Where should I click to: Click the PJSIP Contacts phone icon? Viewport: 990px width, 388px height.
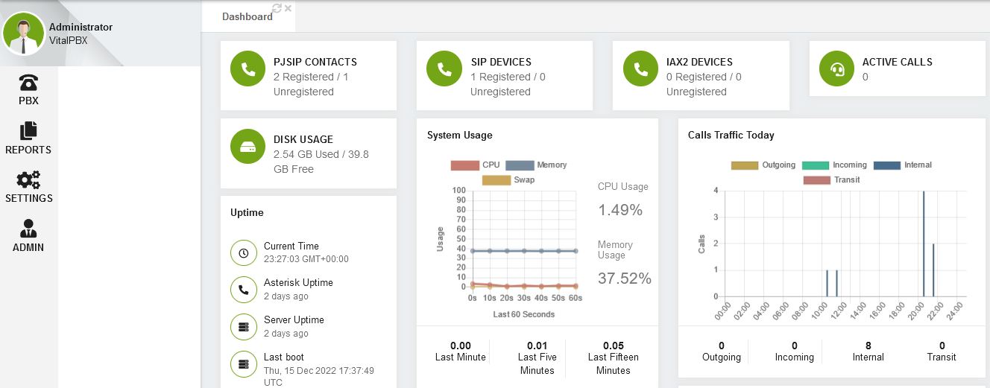coord(248,69)
